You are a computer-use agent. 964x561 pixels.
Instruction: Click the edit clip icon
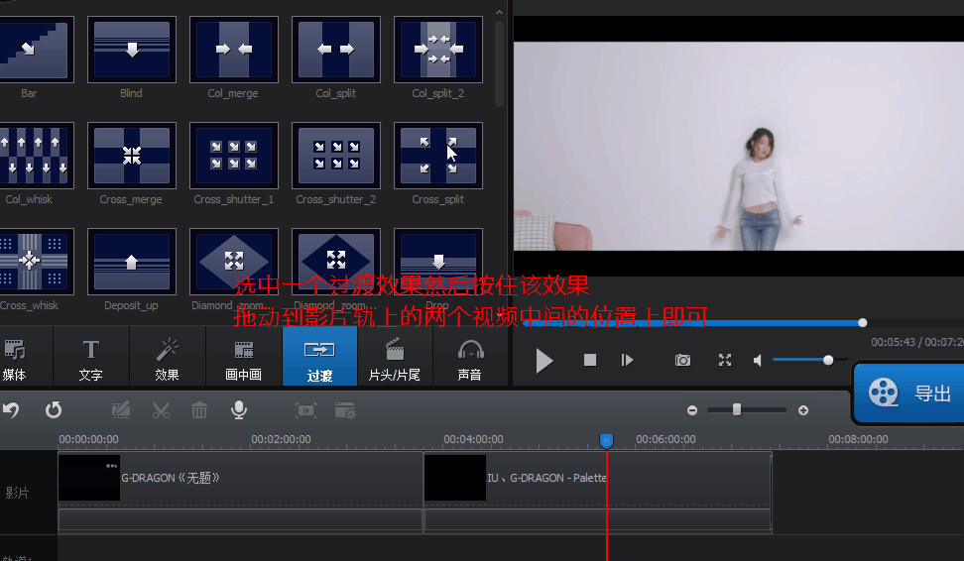click(x=121, y=409)
